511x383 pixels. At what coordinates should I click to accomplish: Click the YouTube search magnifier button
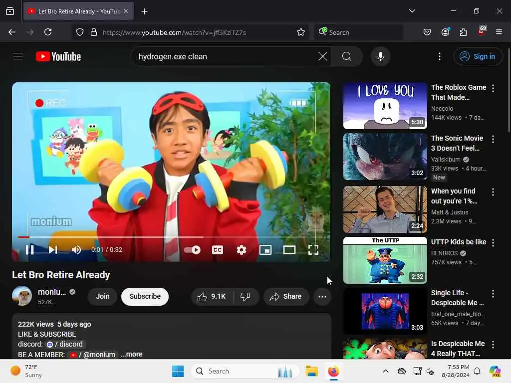point(347,56)
